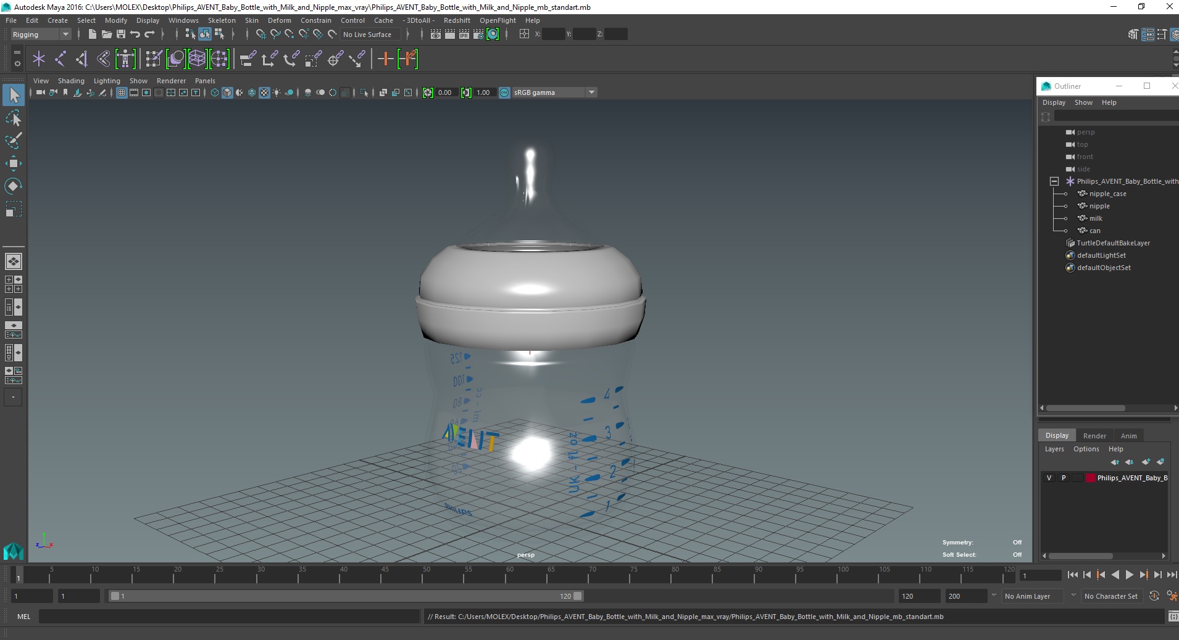Toggle layer visibility V box
The width and height of the screenshot is (1179, 640).
coord(1049,478)
